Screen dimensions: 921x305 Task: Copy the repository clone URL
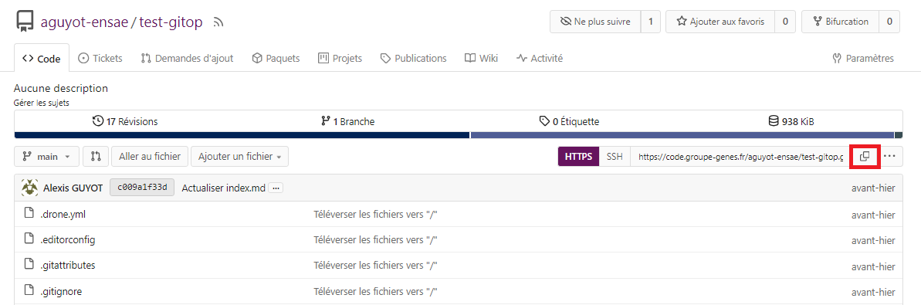865,156
